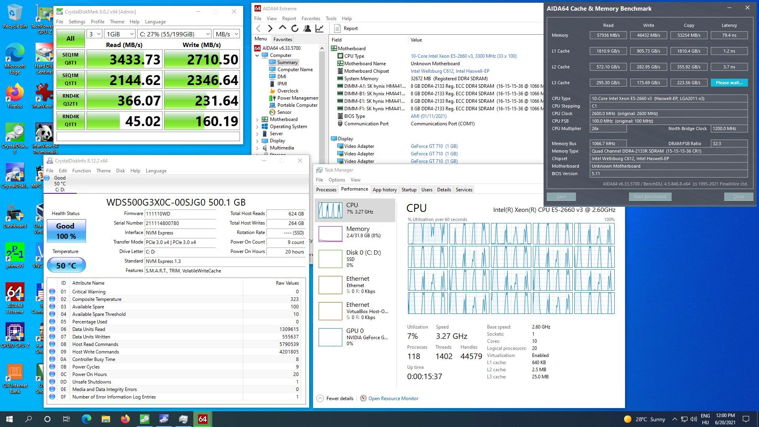Click Resource Monitor icon in Task Manager
The height and width of the screenshot is (427, 759).
pyautogui.click(x=363, y=398)
